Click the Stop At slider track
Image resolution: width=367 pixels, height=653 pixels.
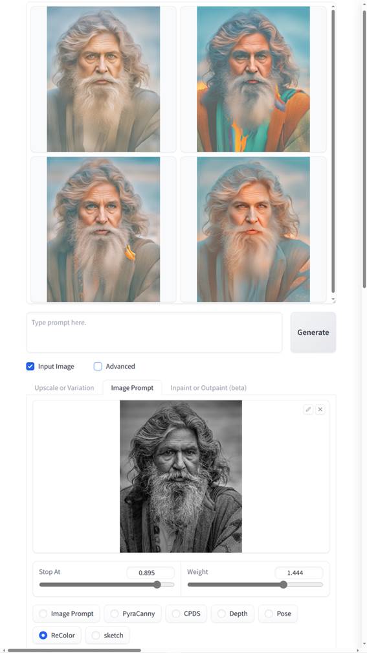click(107, 585)
